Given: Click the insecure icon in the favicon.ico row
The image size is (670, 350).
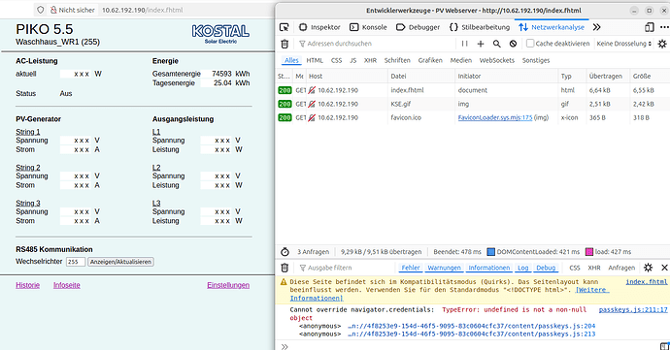Looking at the screenshot, I should click(312, 118).
